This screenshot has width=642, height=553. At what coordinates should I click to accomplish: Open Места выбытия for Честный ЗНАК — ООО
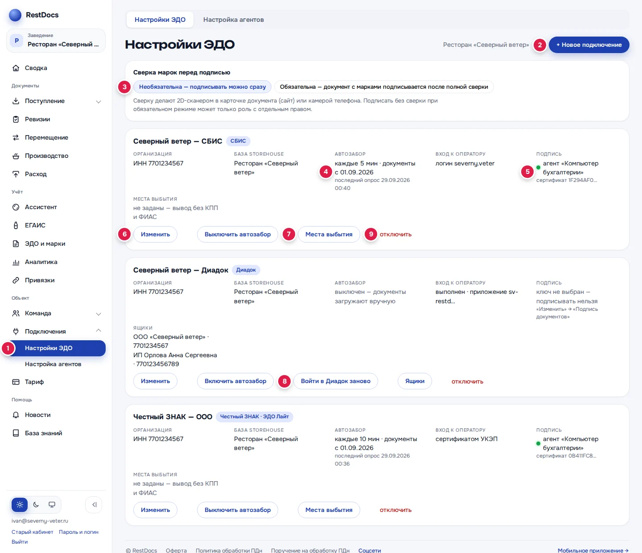pos(329,510)
